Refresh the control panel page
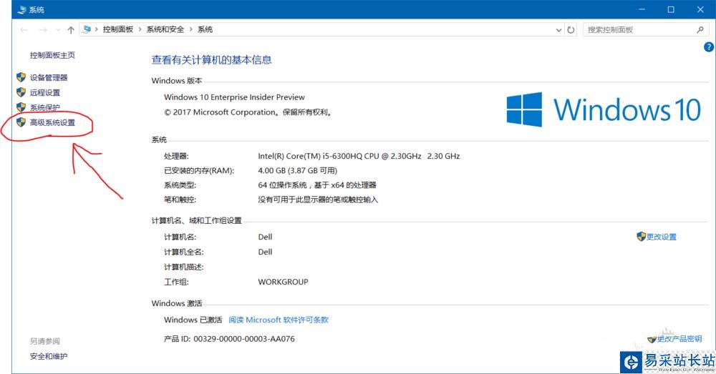The image size is (716, 374). click(571, 30)
